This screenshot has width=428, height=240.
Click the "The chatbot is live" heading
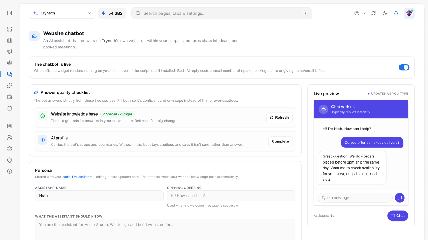[x=52, y=64]
